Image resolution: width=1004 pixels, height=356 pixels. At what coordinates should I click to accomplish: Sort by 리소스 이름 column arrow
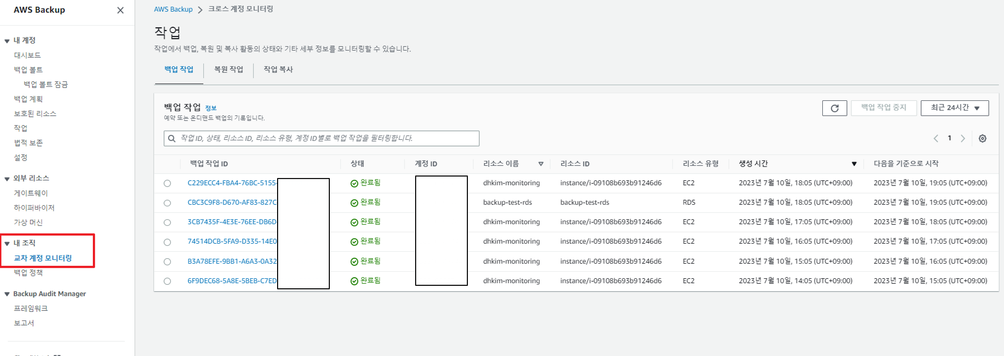pos(541,164)
